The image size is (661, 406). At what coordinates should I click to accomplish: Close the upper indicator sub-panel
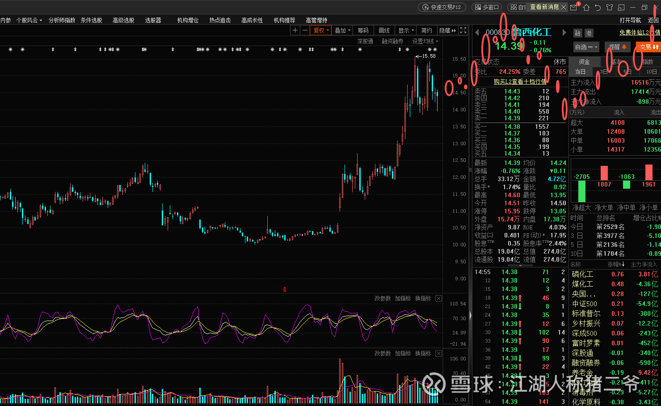click(438, 298)
